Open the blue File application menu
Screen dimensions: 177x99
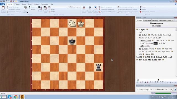point(2,4)
